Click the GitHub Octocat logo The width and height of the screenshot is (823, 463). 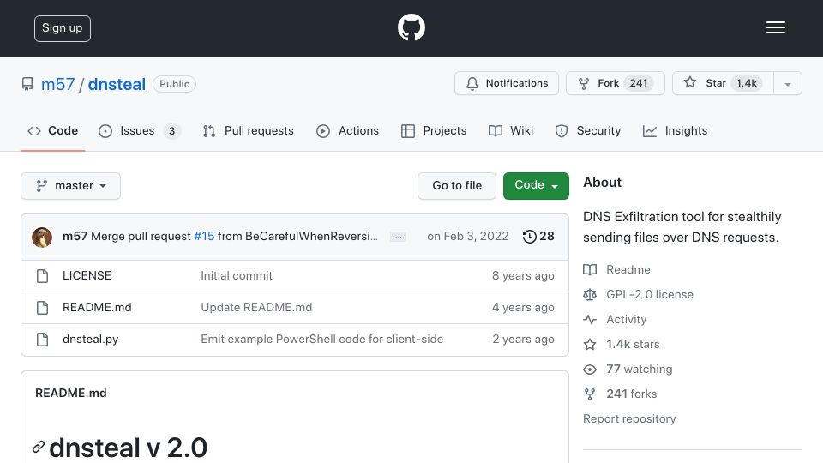[411, 27]
